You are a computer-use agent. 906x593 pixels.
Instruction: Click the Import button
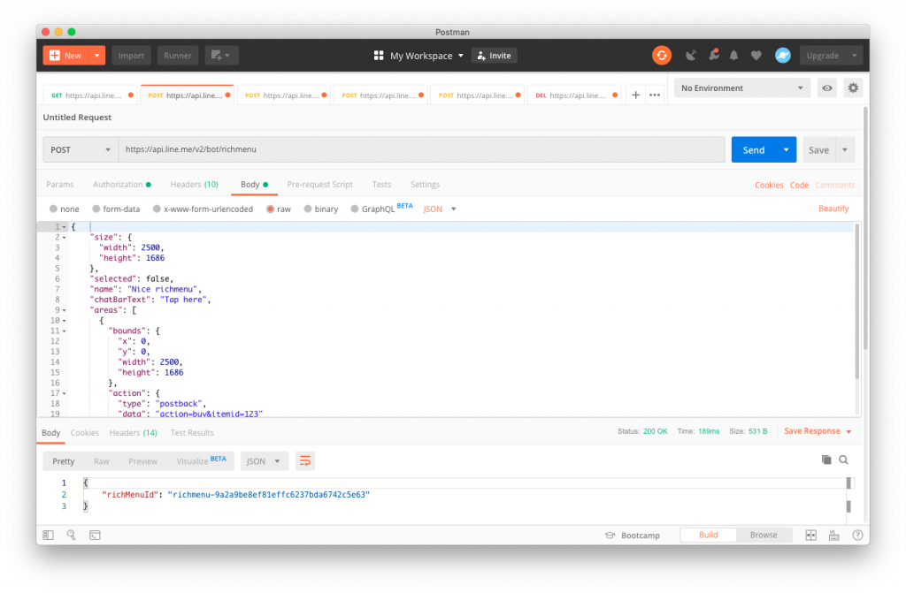(x=131, y=56)
